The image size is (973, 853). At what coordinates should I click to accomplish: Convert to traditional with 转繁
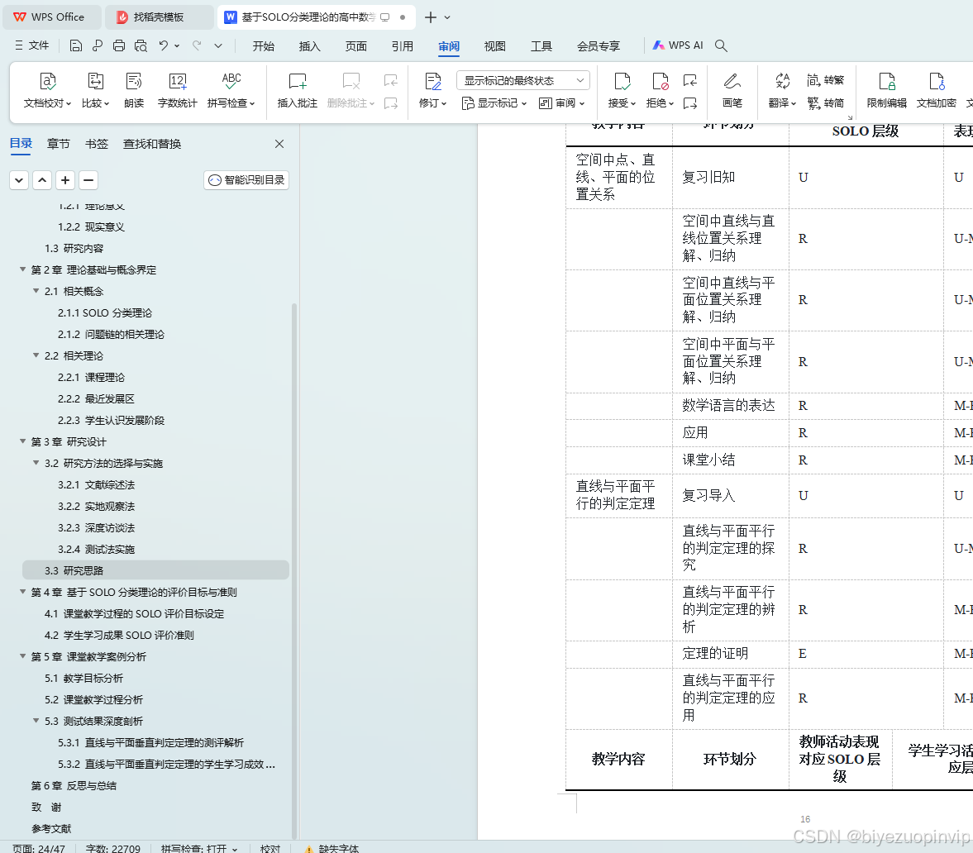tap(825, 80)
